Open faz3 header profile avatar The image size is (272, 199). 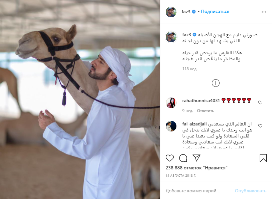coord(171,12)
